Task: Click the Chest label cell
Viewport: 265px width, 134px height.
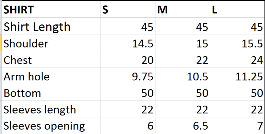Action: [51, 60]
